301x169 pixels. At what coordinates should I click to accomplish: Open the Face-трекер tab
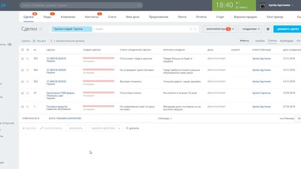275,17
